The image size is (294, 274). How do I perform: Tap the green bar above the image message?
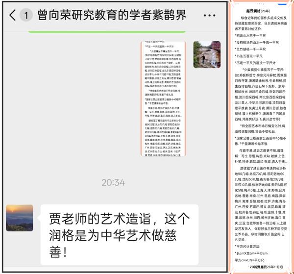pyautogui.click(x=107, y=32)
